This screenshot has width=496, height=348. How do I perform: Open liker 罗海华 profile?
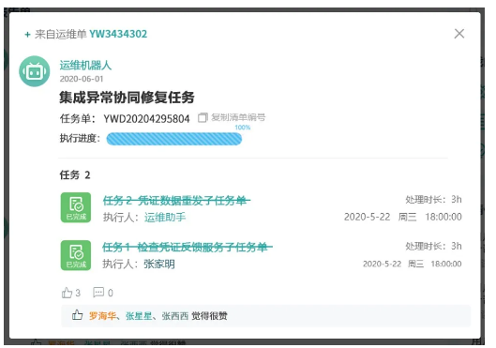click(x=102, y=315)
